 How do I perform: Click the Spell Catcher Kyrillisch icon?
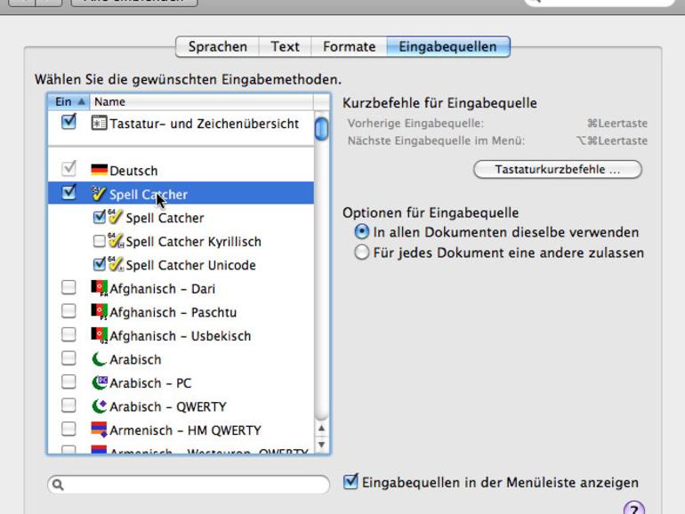pyautogui.click(x=116, y=241)
